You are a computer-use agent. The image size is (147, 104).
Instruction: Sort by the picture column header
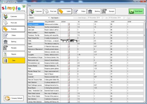(x=69, y=22)
